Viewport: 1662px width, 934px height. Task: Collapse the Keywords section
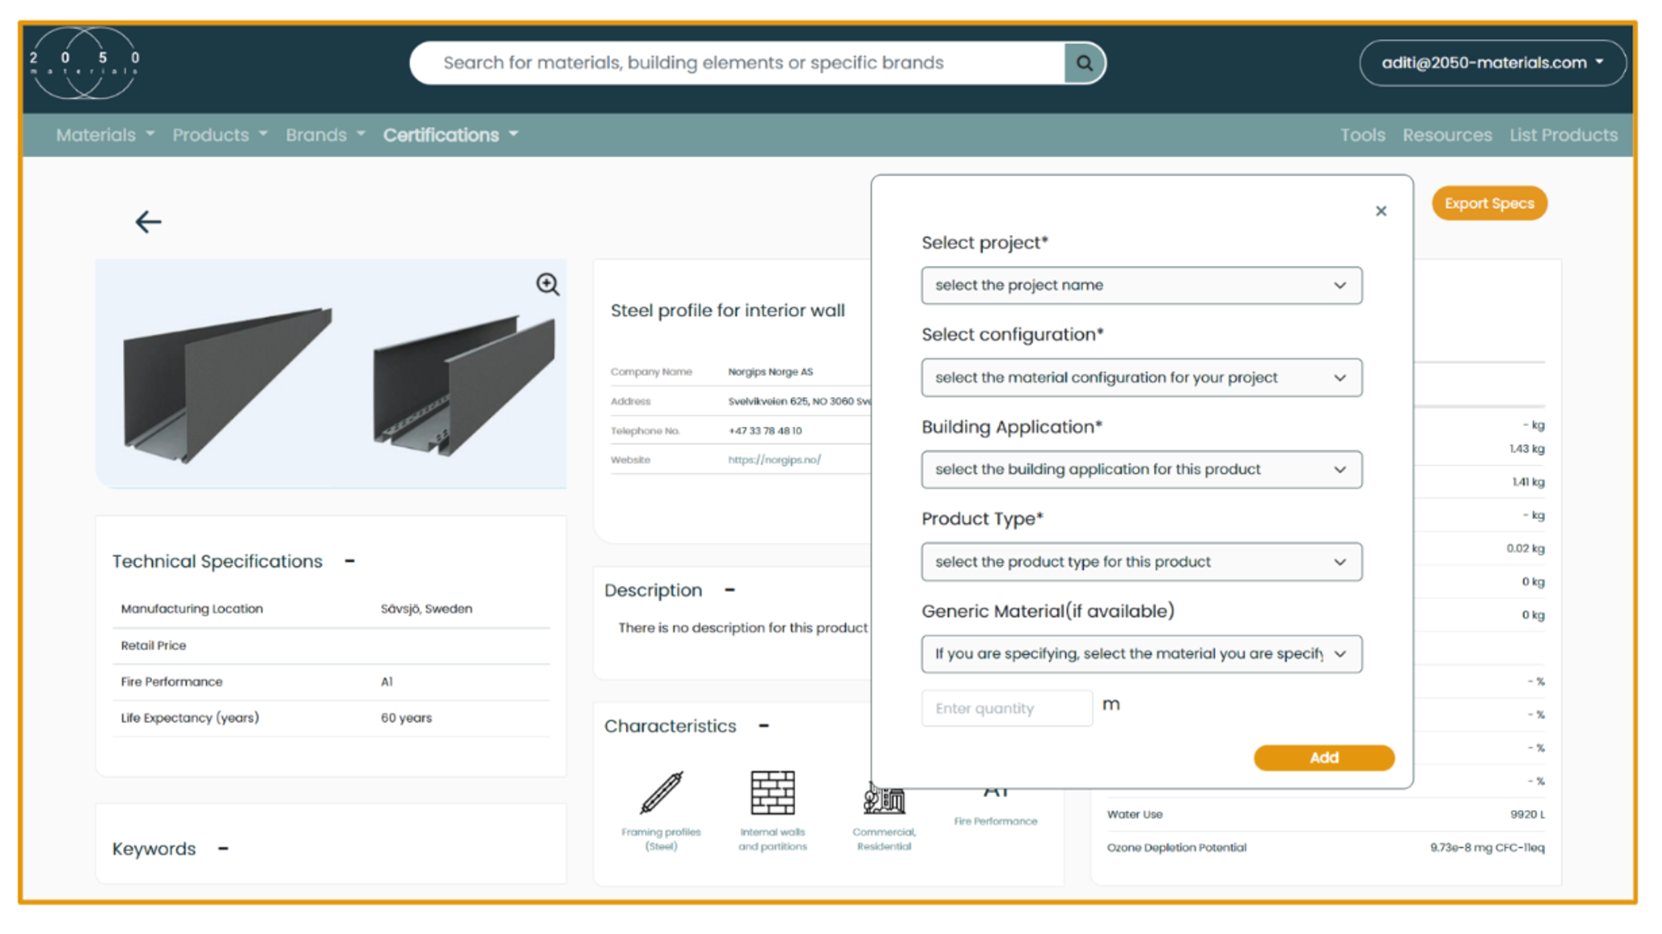pos(223,848)
